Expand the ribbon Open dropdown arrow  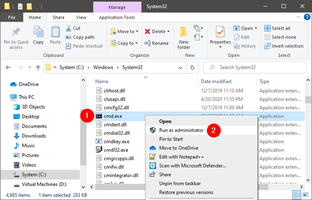click(x=256, y=28)
